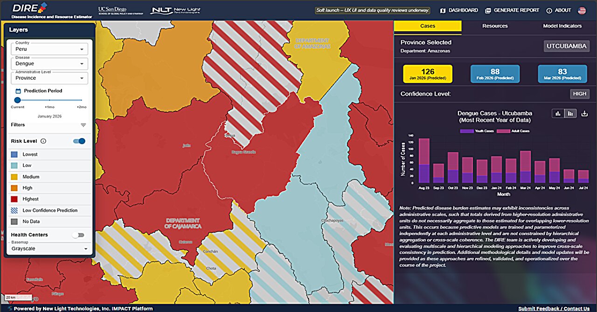Open the Dashboard from top navigation
The image size is (597, 312).
click(464, 10)
